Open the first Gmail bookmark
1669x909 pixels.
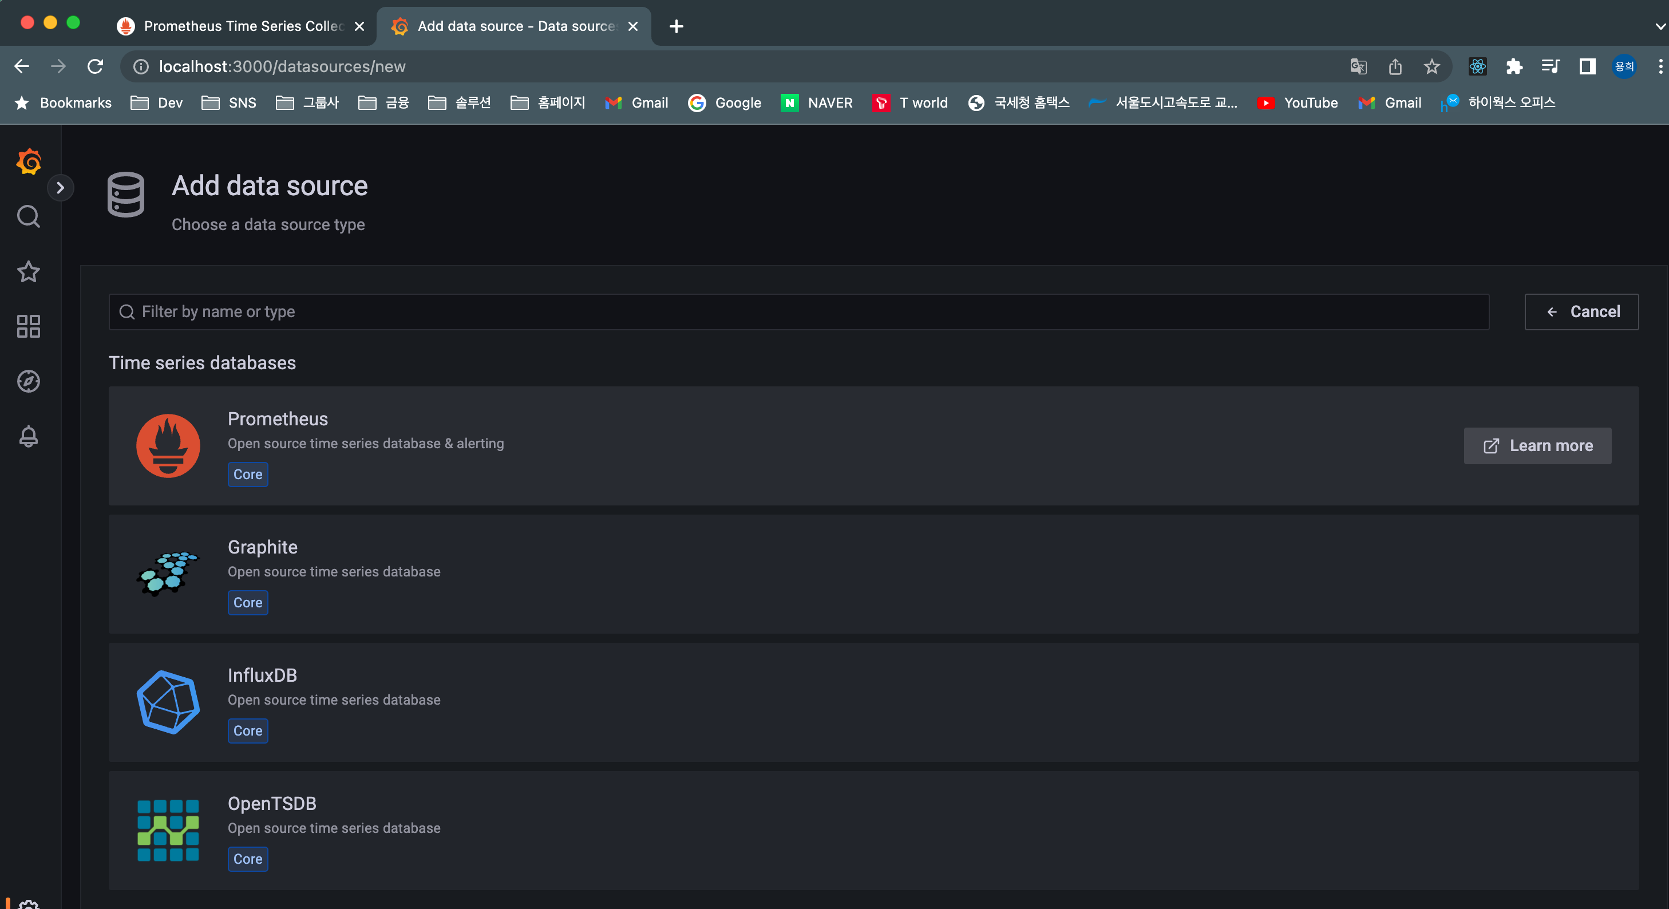pos(637,103)
